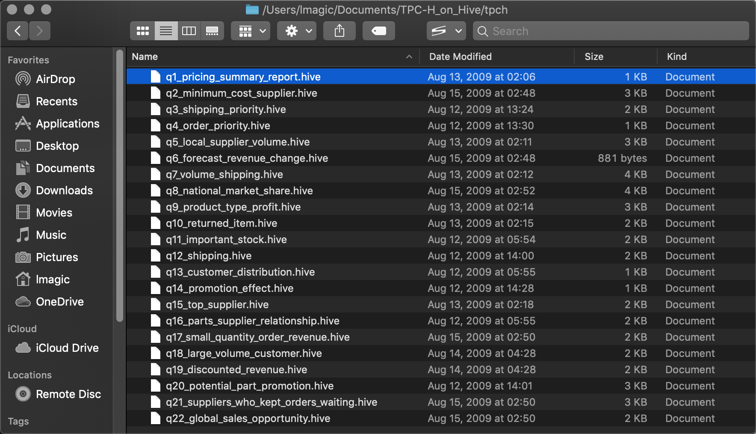Click the Search field
Screen dimensions: 756x434
point(611,31)
